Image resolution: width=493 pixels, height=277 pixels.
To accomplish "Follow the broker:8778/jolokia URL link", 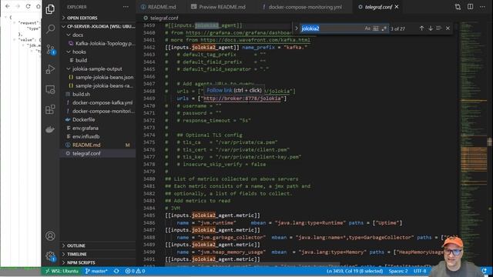I will coord(242,98).
